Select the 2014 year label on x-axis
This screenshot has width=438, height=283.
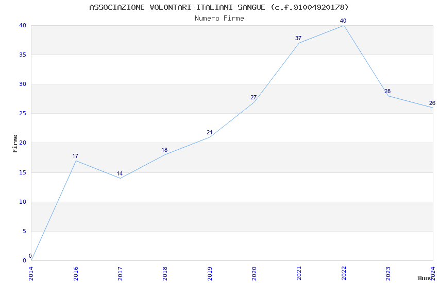click(31, 274)
